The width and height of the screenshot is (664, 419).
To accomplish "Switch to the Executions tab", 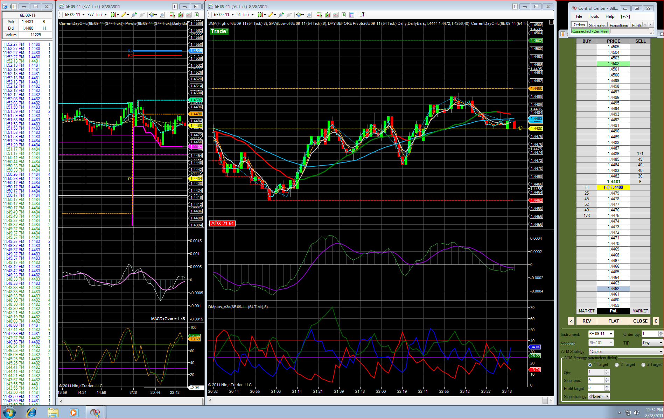I will click(x=618, y=25).
